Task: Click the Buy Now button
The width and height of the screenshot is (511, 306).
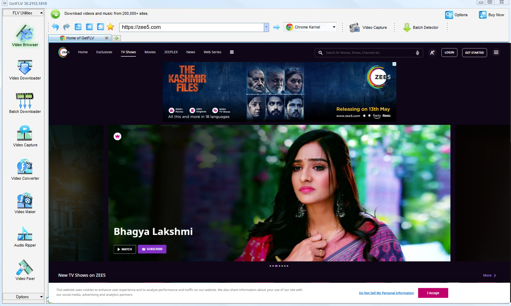Action: [491, 15]
